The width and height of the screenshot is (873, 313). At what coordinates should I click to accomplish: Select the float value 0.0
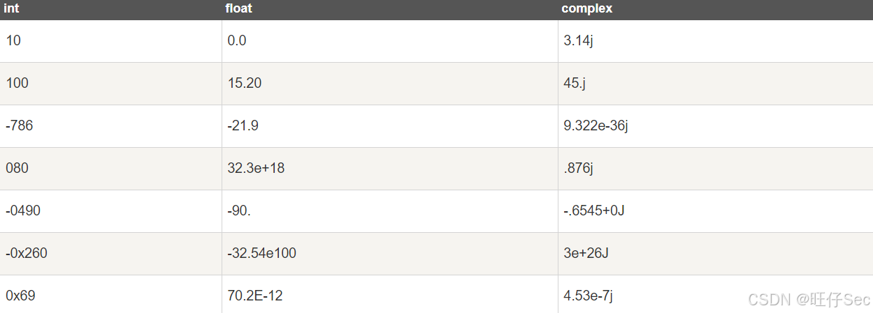pyautogui.click(x=237, y=41)
